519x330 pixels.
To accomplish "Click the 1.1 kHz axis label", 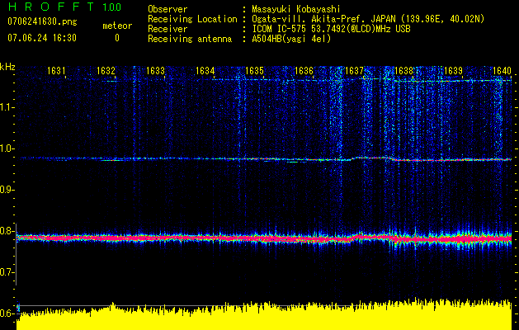I will pyautogui.click(x=7, y=107).
